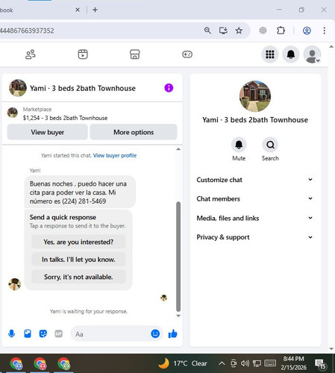
Task: Click the townhouse thumbnail in chat header
Action: click(x=18, y=88)
